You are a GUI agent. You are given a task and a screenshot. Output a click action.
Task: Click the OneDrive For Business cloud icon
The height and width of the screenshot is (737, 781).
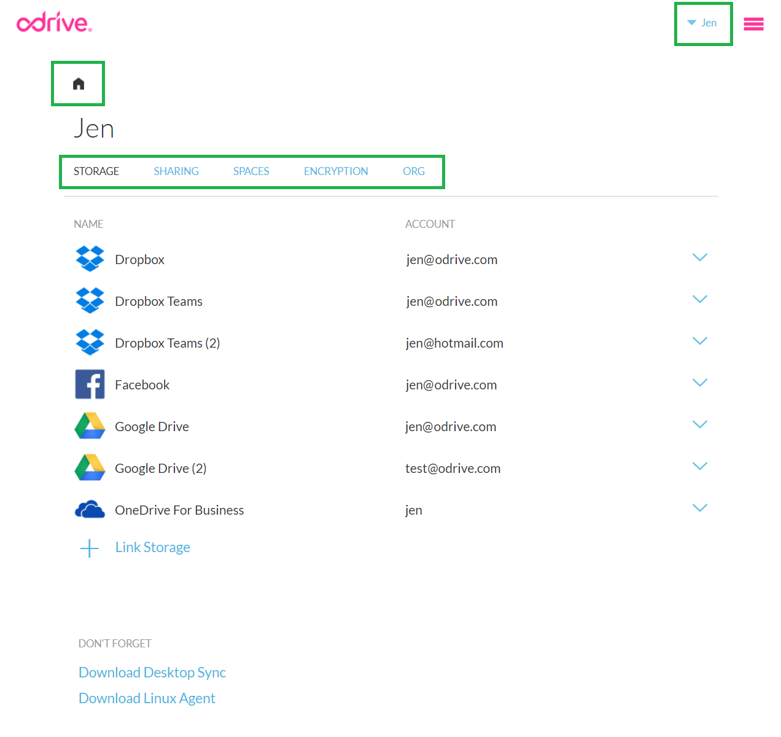pos(90,510)
